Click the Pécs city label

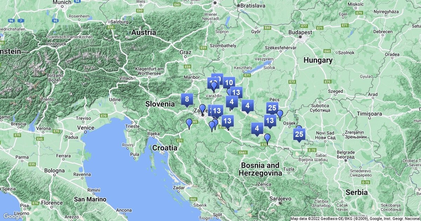tap(274, 100)
